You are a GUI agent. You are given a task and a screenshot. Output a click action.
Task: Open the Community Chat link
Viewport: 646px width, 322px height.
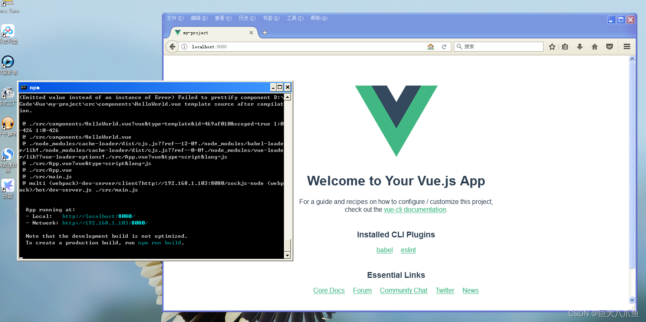(x=404, y=291)
